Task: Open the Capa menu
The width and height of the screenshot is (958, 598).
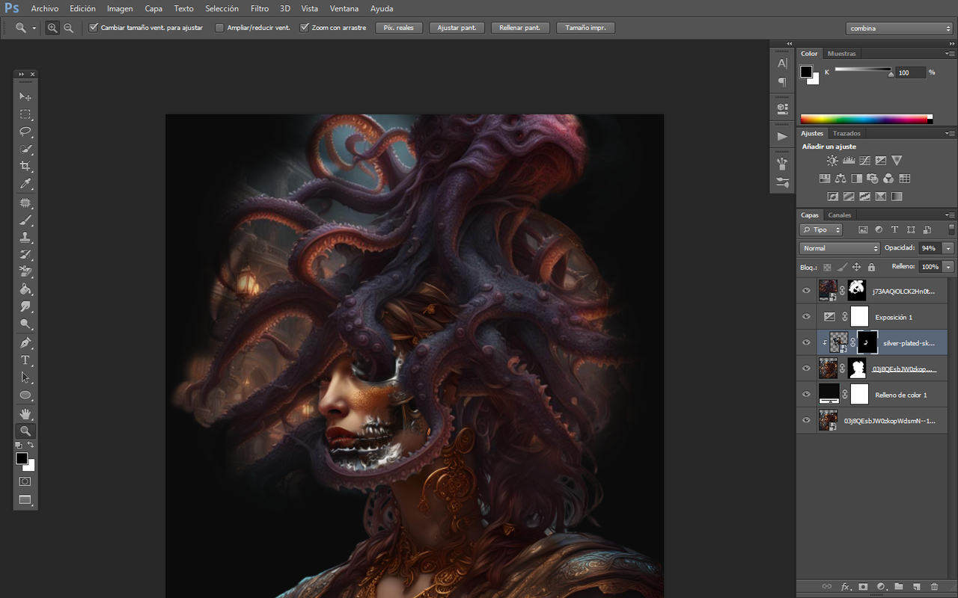Action: tap(153, 9)
